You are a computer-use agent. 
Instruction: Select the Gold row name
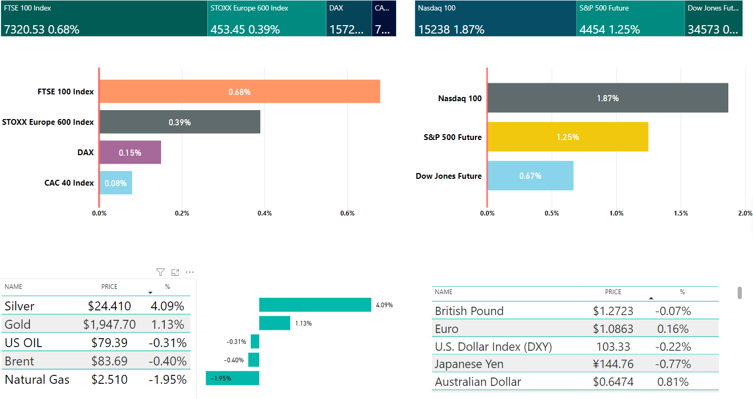coord(18,325)
